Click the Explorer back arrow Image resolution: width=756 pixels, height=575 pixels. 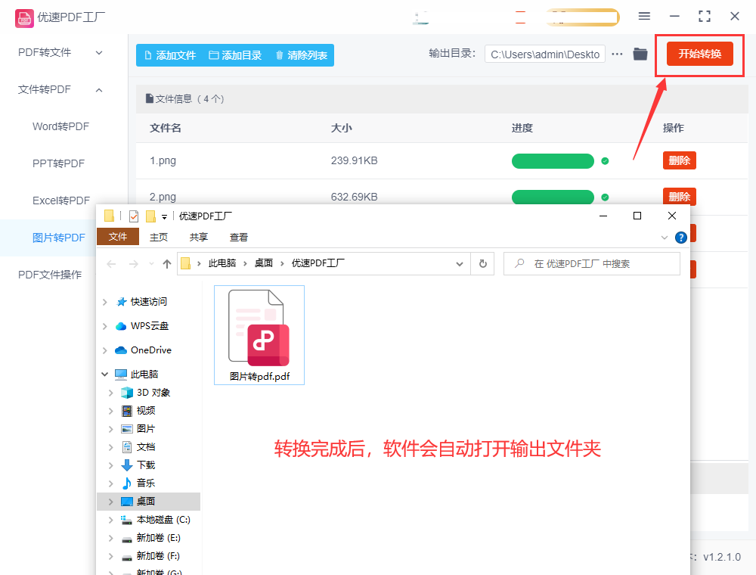(111, 264)
